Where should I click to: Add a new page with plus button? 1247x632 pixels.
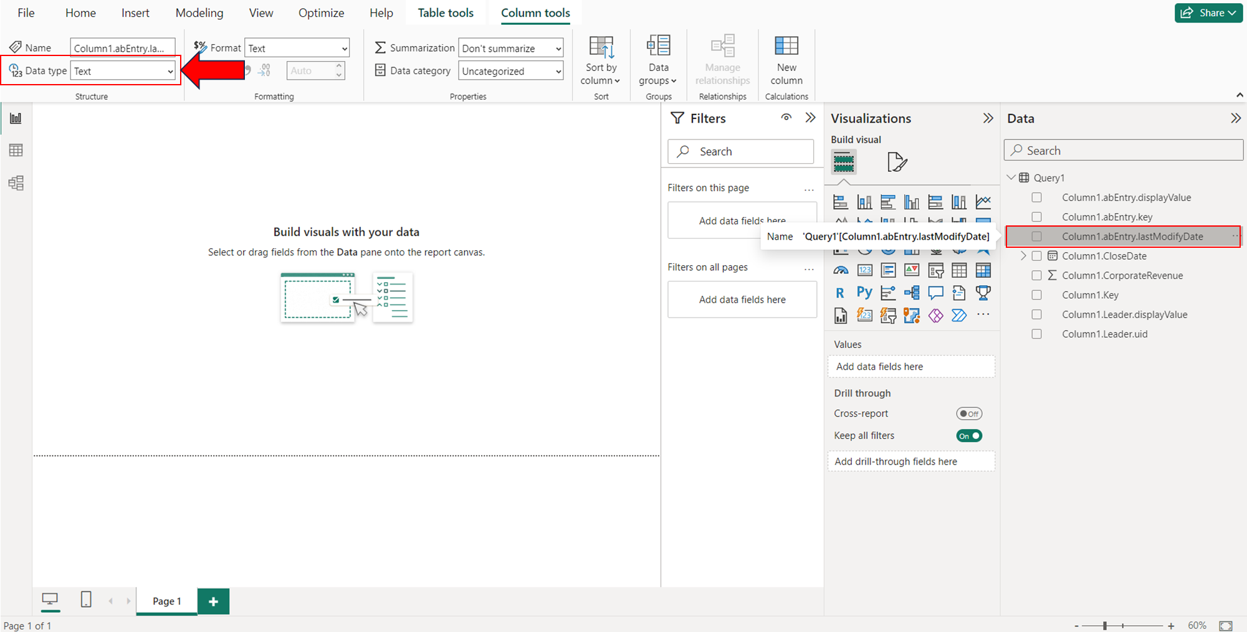(x=213, y=601)
